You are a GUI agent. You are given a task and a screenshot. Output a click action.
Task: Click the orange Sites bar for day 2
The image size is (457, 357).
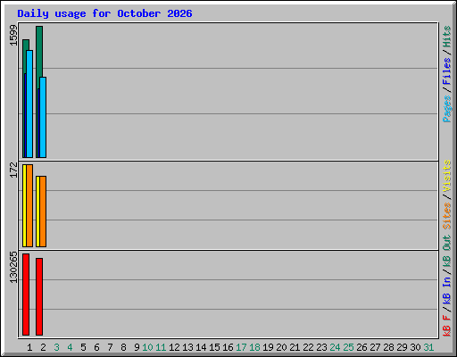[x=43, y=212]
